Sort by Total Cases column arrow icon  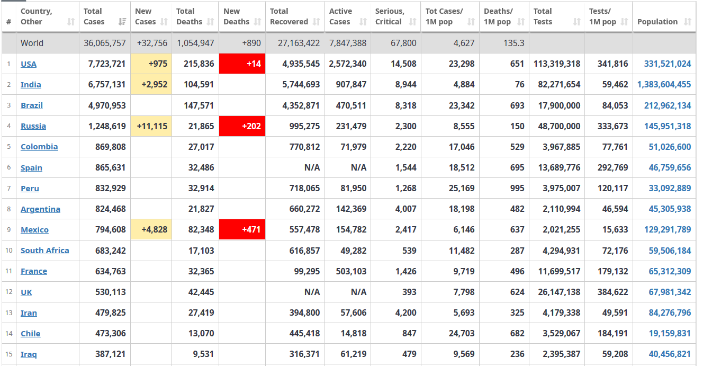(x=122, y=22)
